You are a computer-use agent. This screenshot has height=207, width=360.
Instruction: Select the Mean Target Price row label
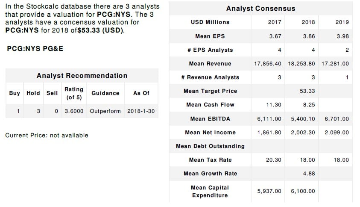(210, 91)
